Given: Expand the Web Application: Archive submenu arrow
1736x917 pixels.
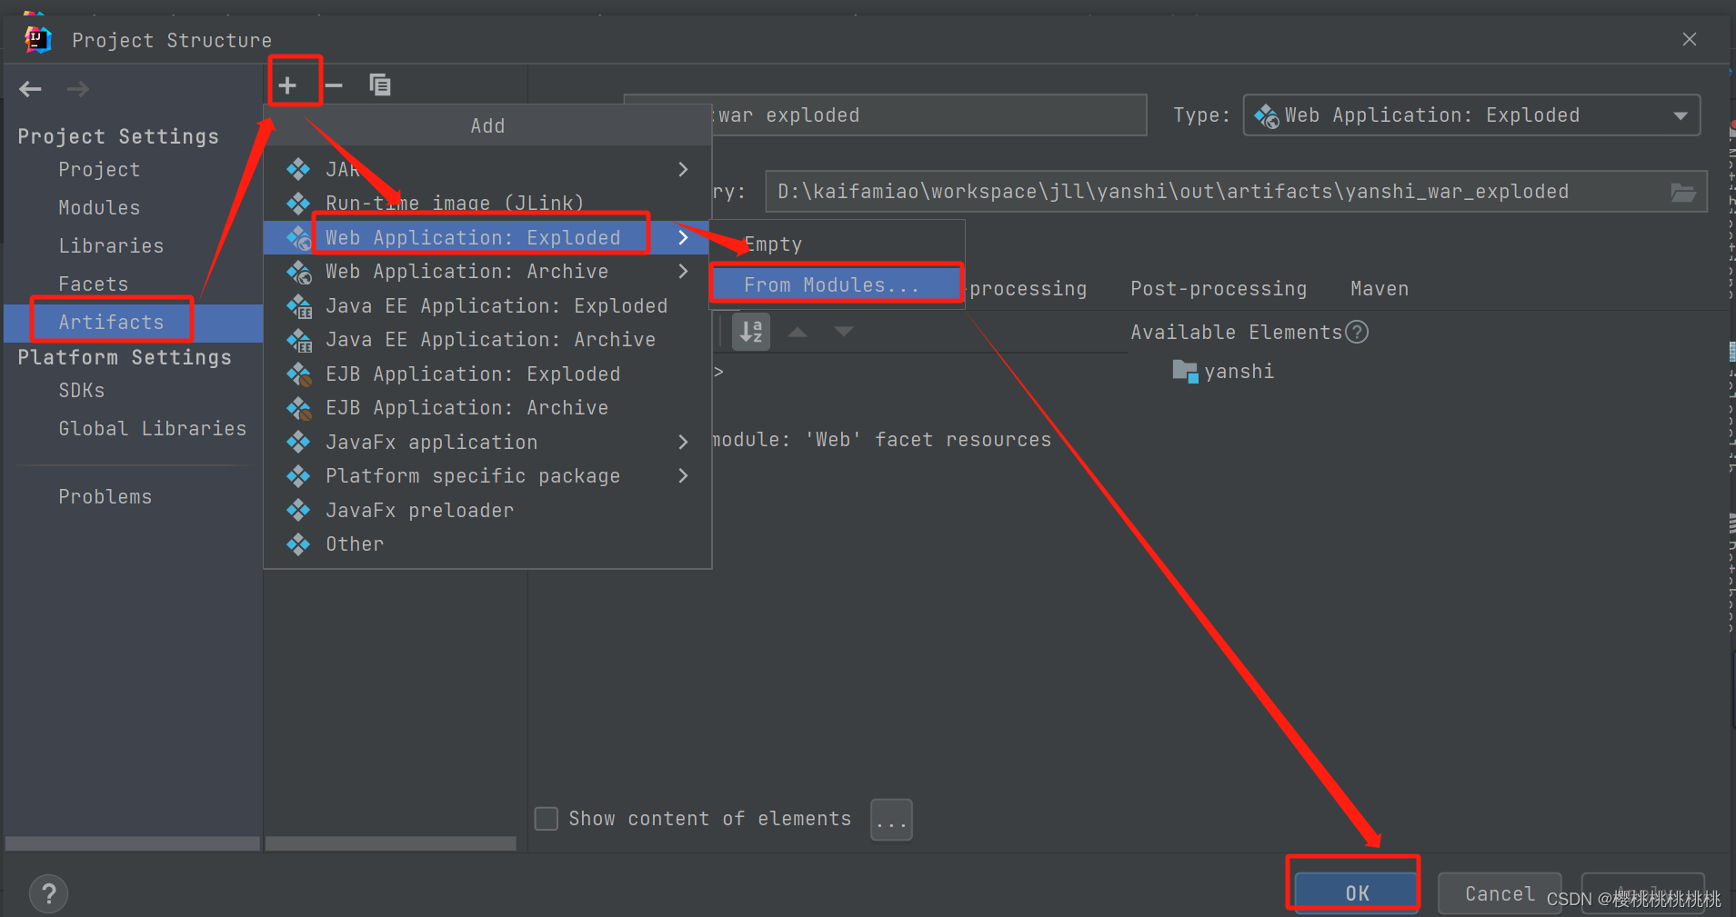Looking at the screenshot, I should tap(683, 272).
